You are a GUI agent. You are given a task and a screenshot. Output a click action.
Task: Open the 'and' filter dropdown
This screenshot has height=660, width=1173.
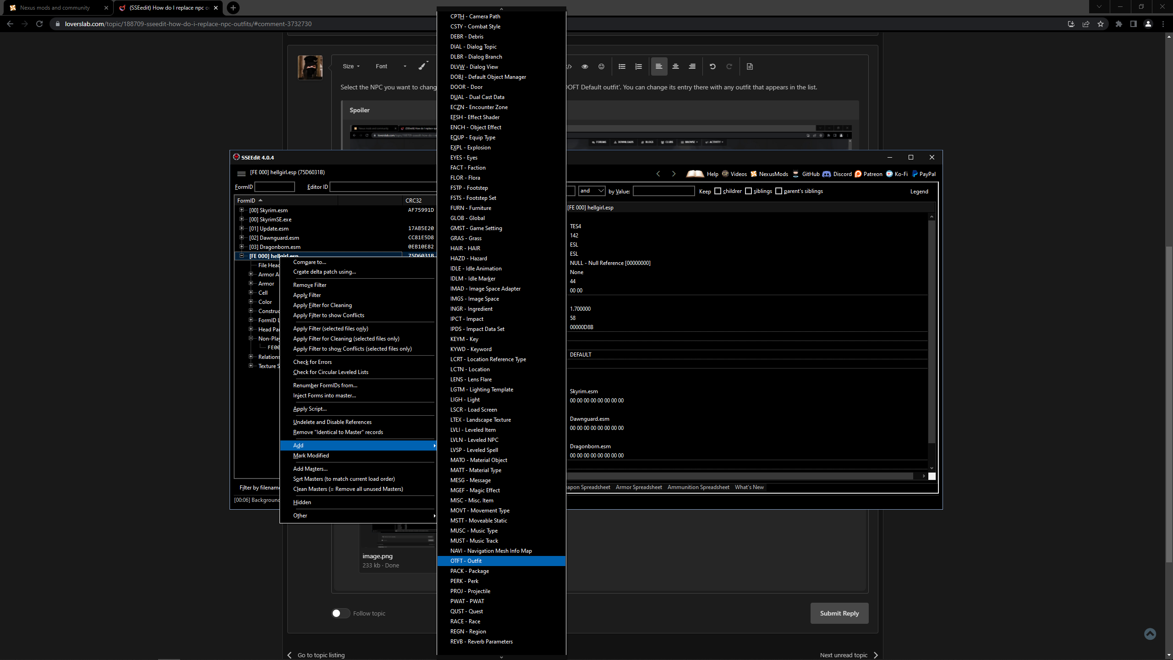click(592, 191)
